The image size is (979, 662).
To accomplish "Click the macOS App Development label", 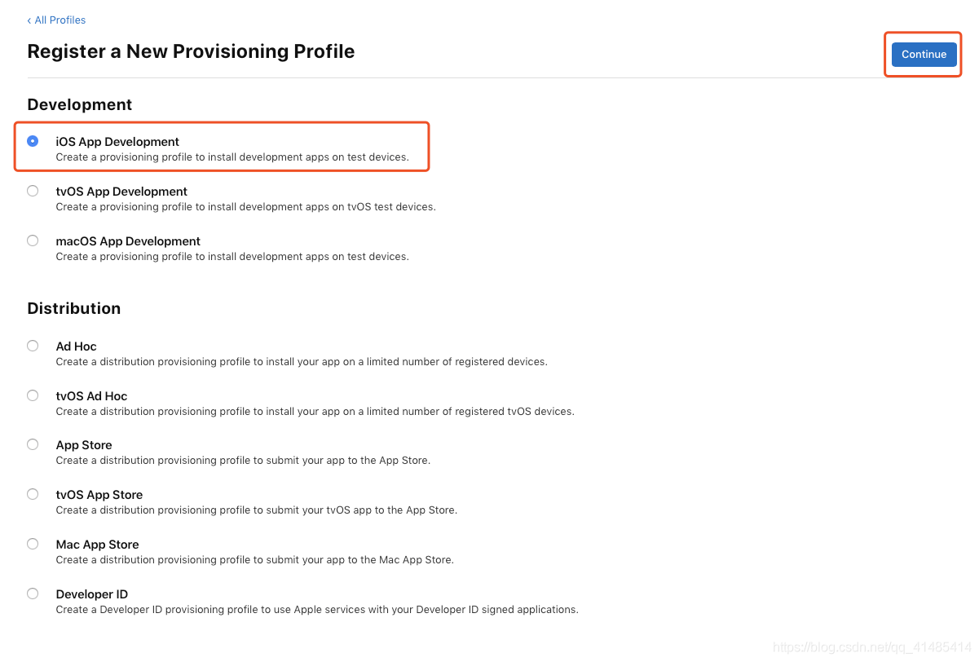I will coord(128,241).
